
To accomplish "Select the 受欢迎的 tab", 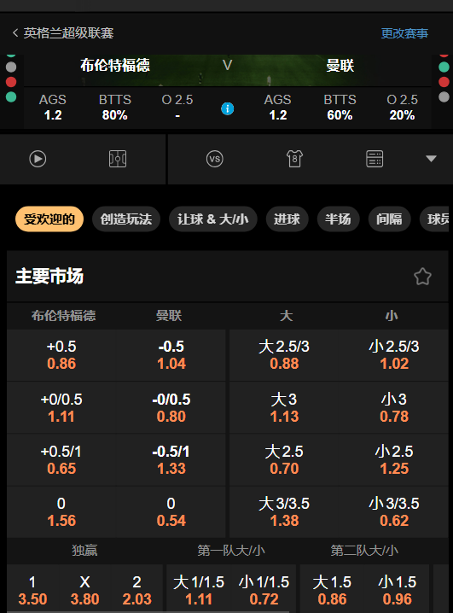I will pyautogui.click(x=49, y=219).
